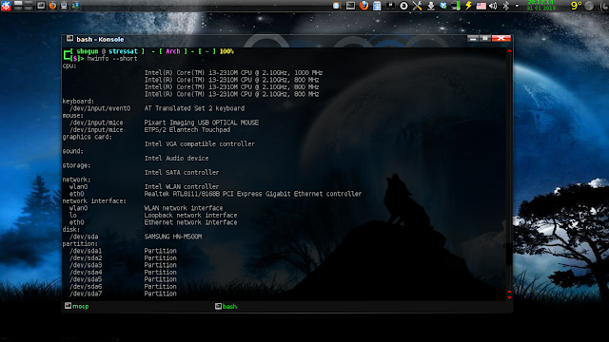Click the green digital clock
The image size is (609, 342).
(x=541, y=6)
